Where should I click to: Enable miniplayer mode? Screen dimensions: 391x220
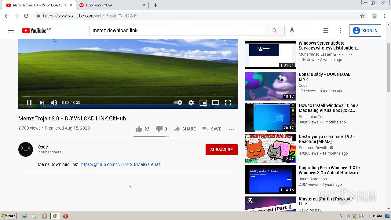coord(203,103)
